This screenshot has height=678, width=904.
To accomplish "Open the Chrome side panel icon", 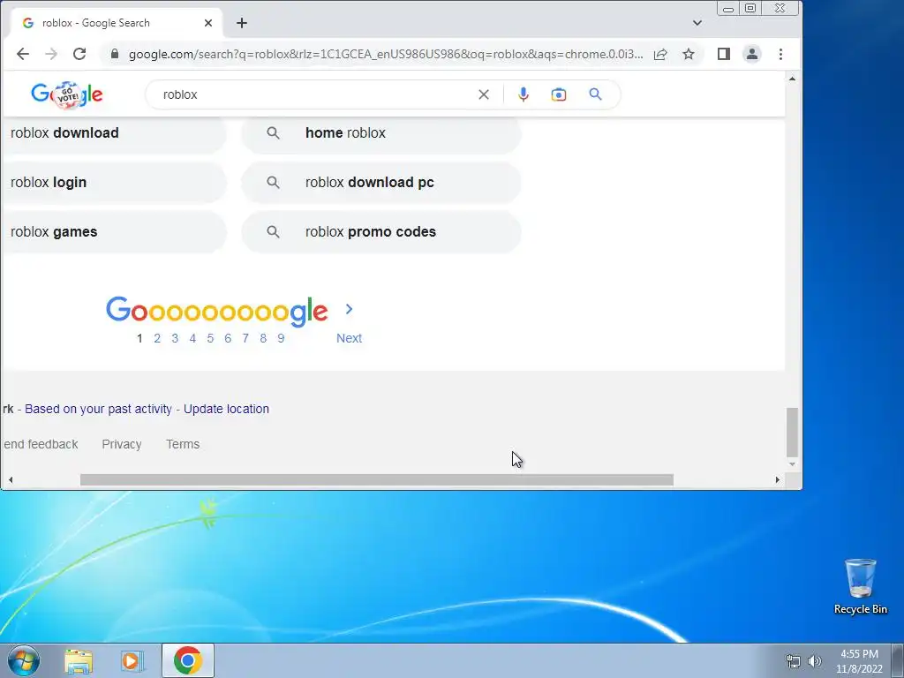I will [724, 54].
